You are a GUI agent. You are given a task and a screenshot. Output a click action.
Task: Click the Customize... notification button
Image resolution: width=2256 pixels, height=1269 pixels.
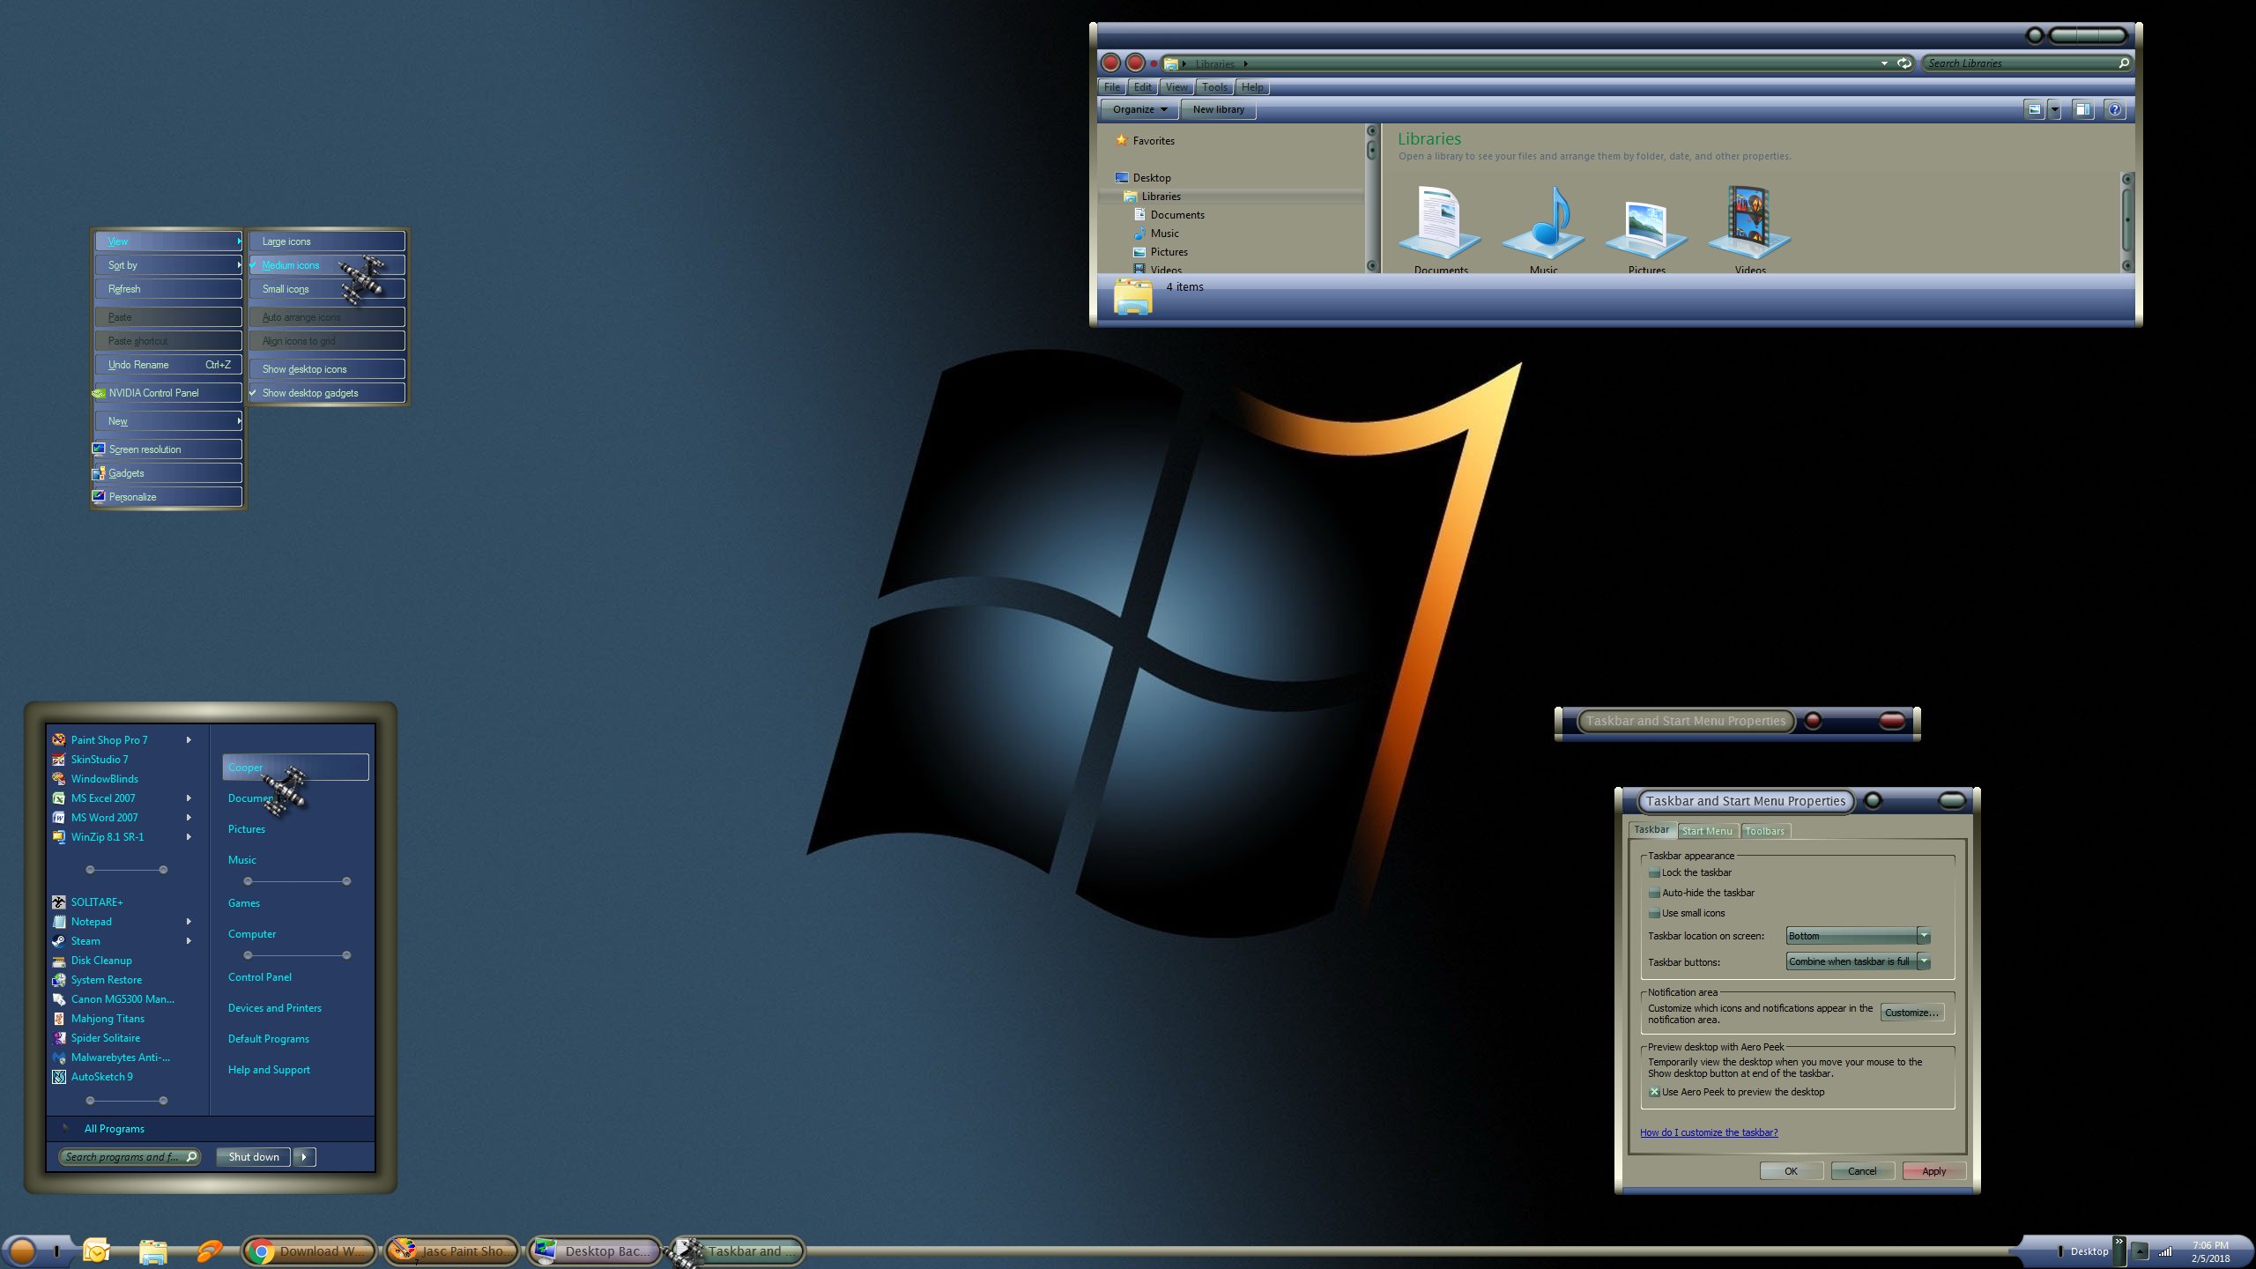point(1911,1013)
